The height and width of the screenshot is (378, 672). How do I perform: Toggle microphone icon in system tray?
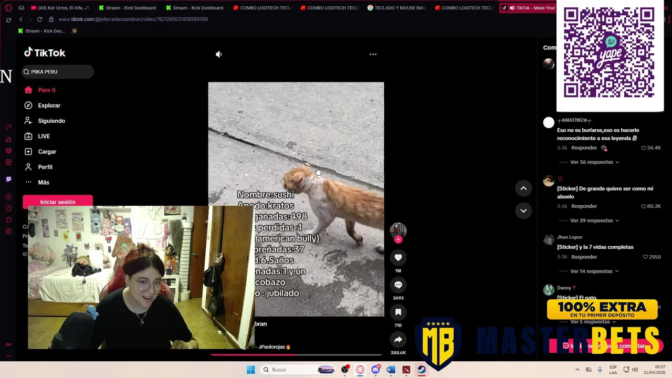[600, 370]
